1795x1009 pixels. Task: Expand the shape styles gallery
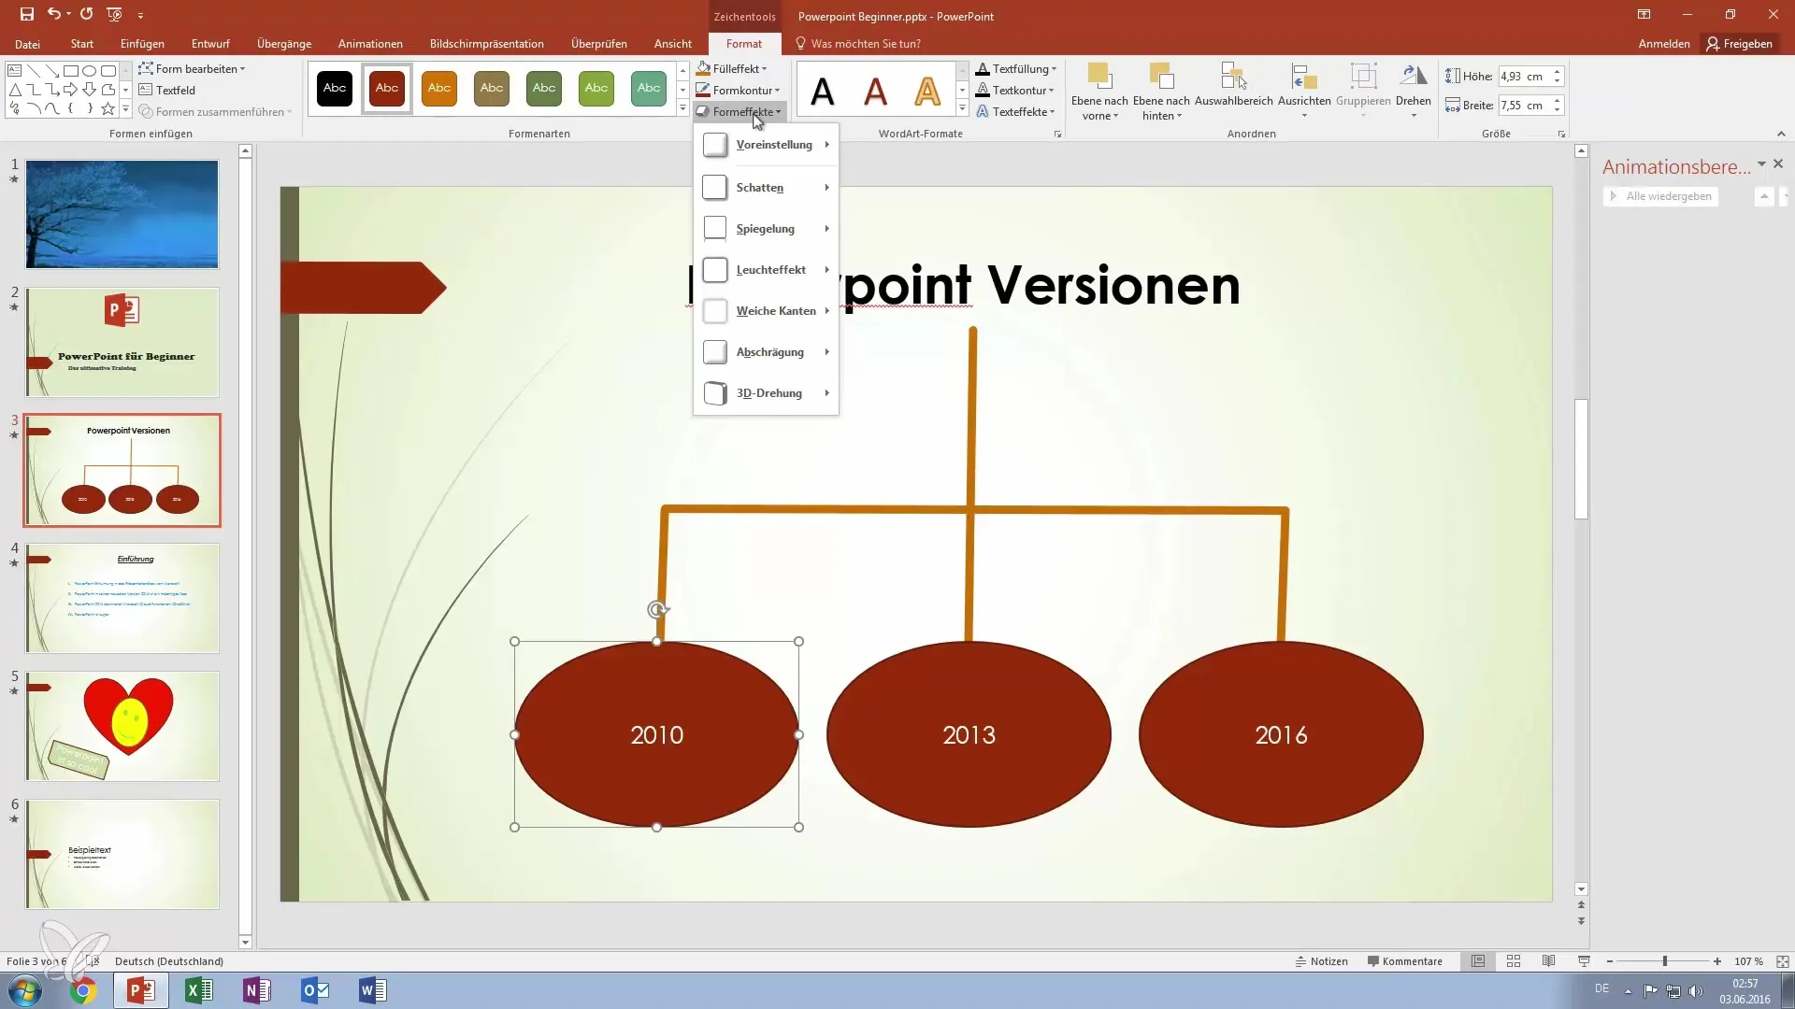[x=682, y=109]
